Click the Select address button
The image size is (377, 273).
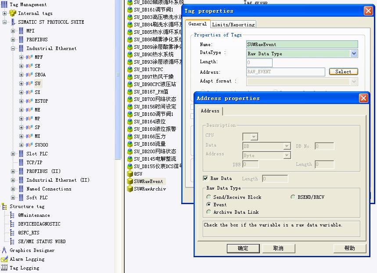pos(343,72)
